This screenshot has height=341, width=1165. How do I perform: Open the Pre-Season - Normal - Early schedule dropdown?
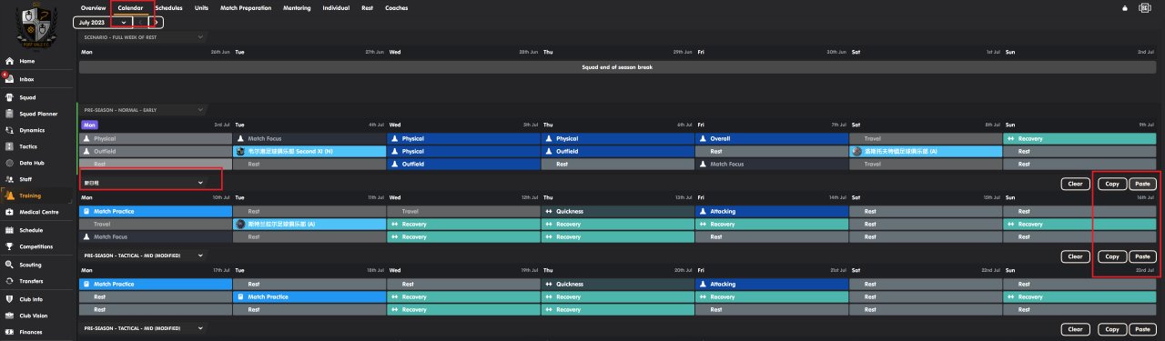[144, 109]
